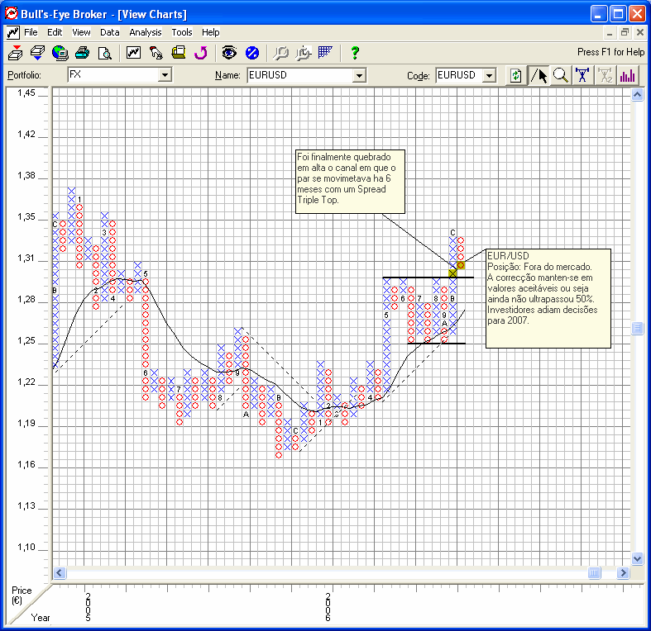Click the Price (€) axis label
Viewport: 651px width, 631px height.
22,595
